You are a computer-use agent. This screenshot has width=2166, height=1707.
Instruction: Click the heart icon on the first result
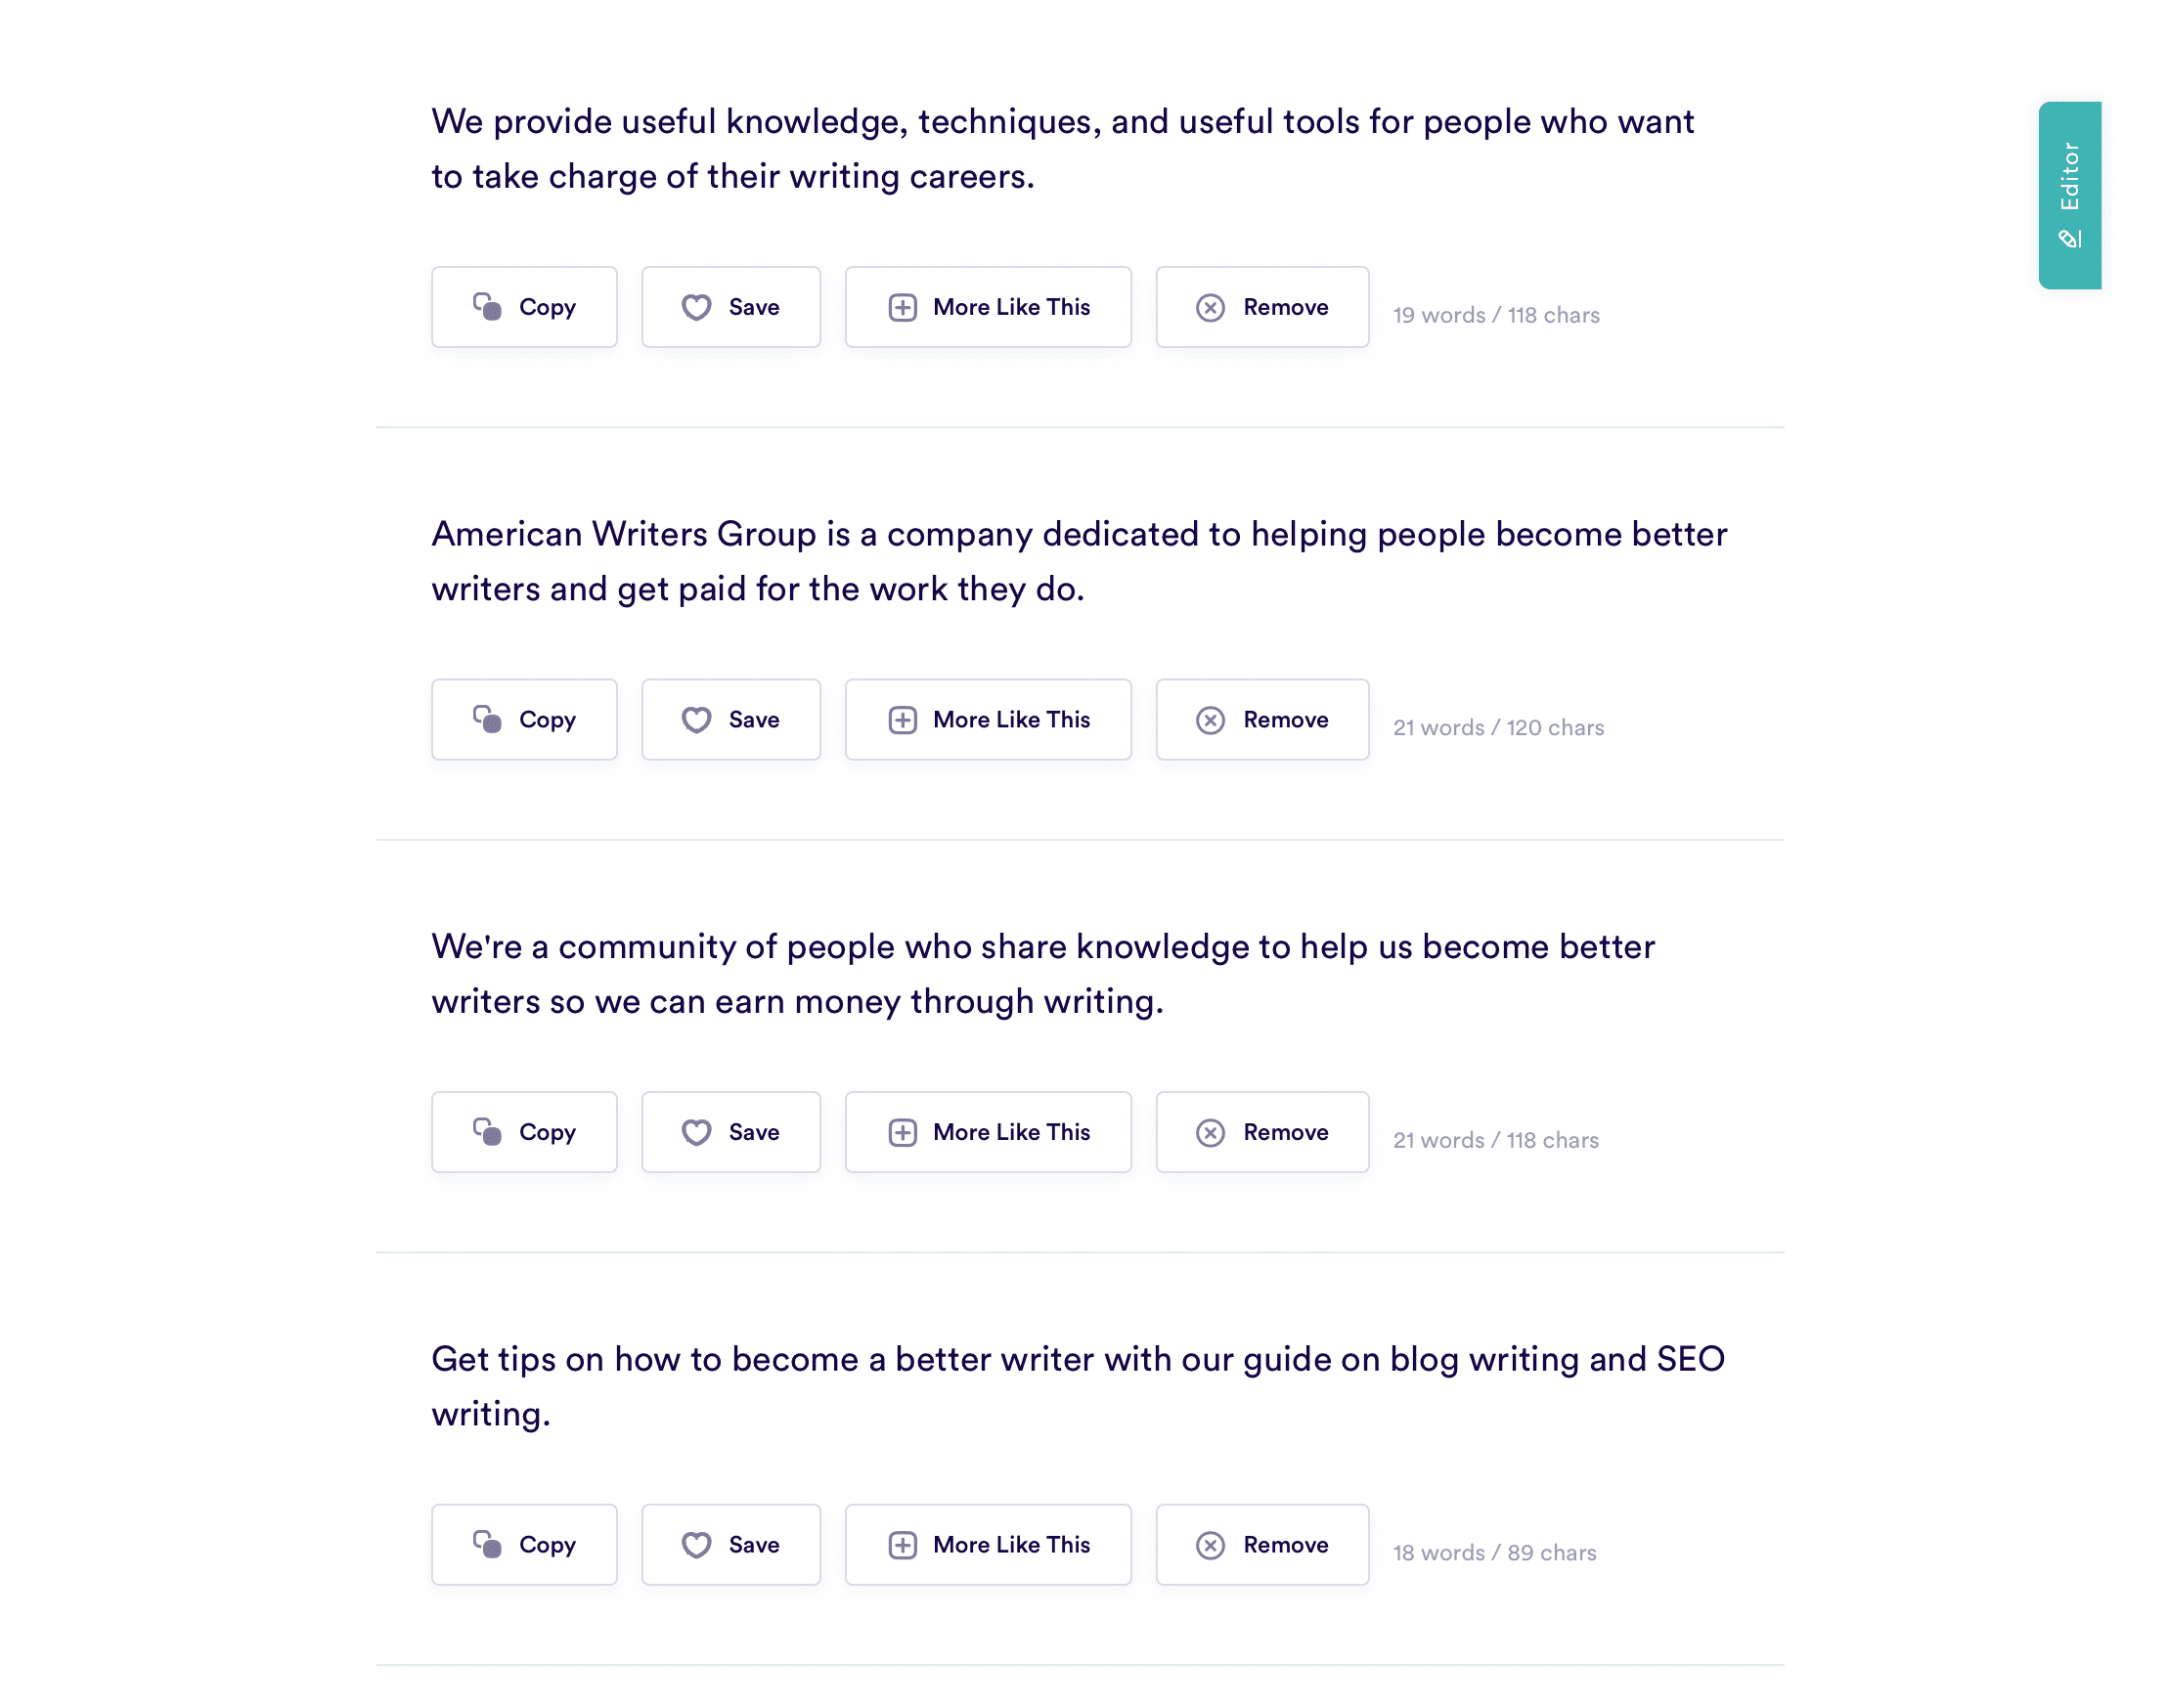[x=696, y=308]
